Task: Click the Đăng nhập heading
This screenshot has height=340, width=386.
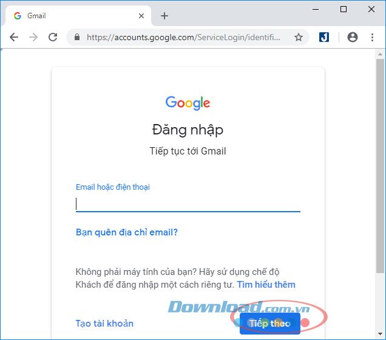Action: 188,130
